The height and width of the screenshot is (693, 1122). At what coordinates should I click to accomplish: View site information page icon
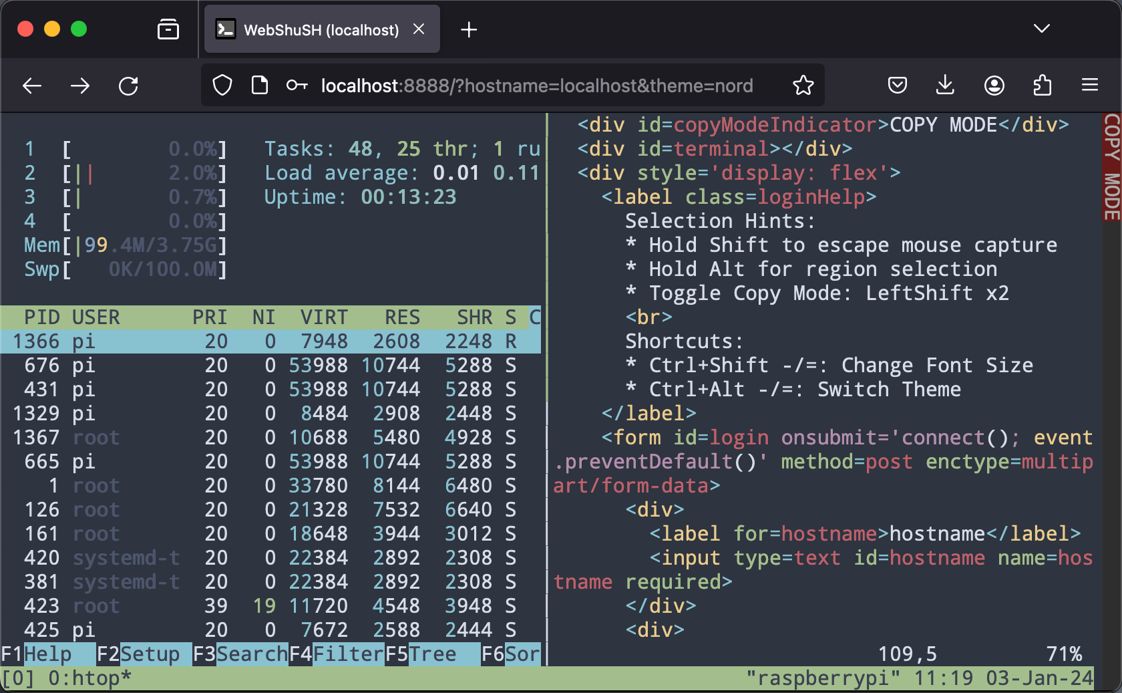click(260, 86)
